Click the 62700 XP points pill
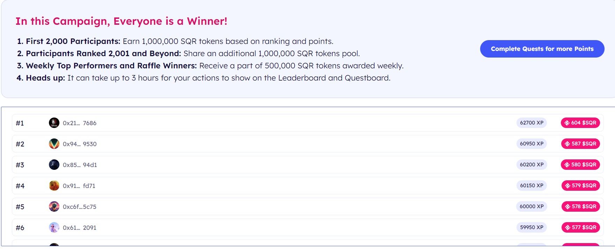The height and width of the screenshot is (249, 615). coord(531,123)
